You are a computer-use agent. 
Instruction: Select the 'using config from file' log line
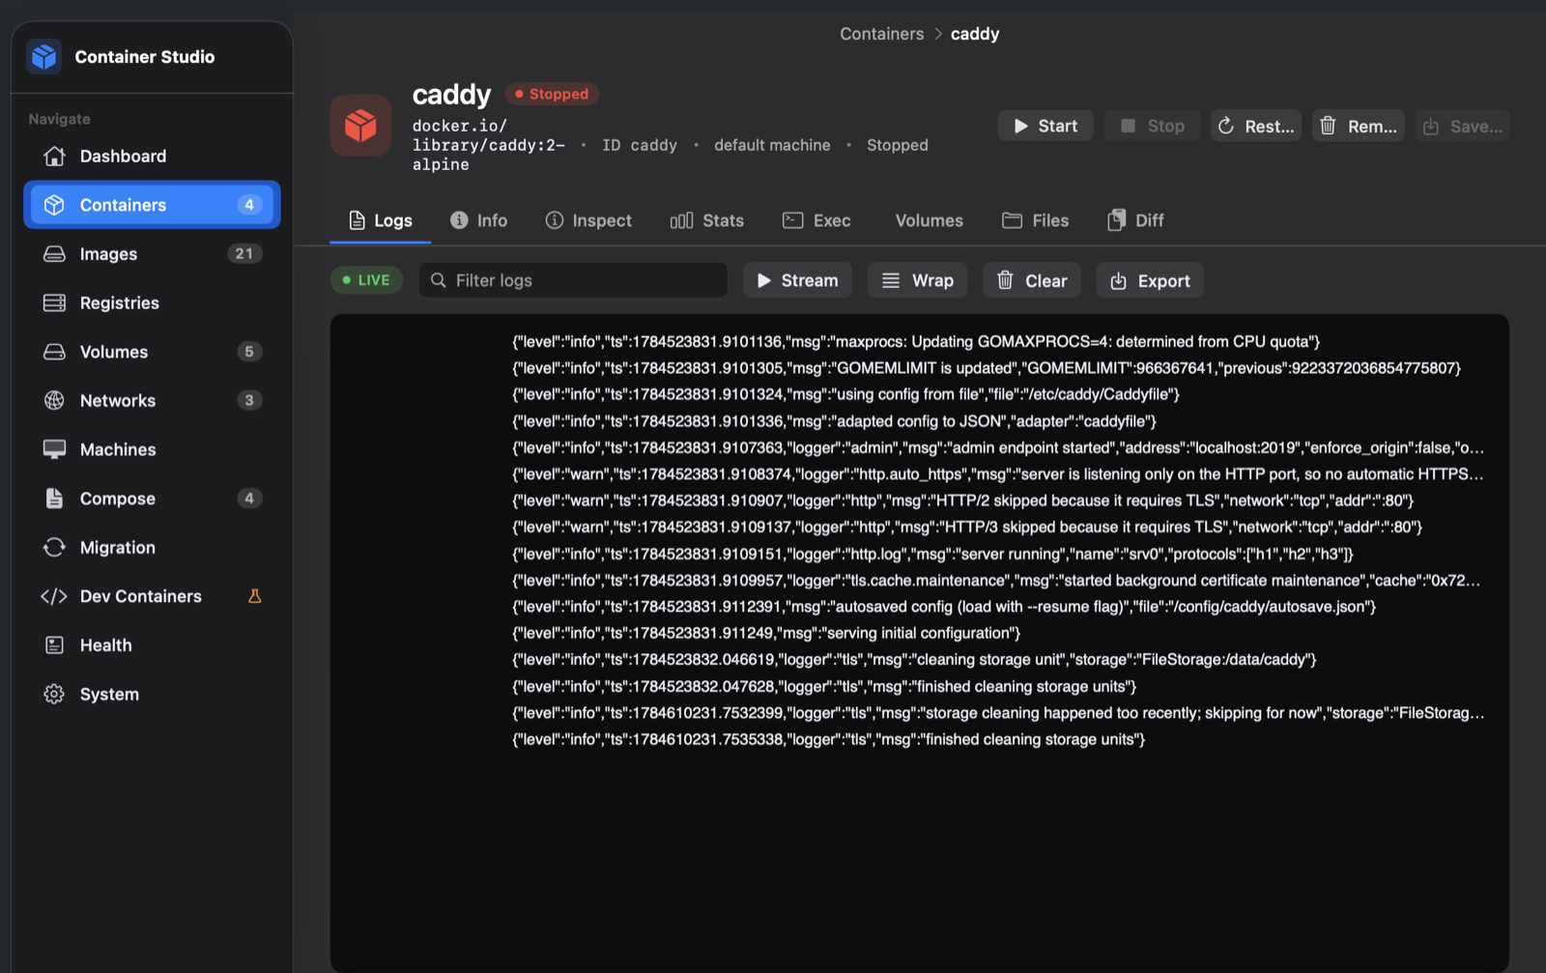tap(845, 394)
